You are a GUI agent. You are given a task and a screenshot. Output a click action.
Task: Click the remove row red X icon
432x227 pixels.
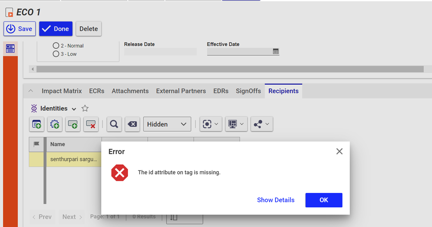[x=91, y=124]
